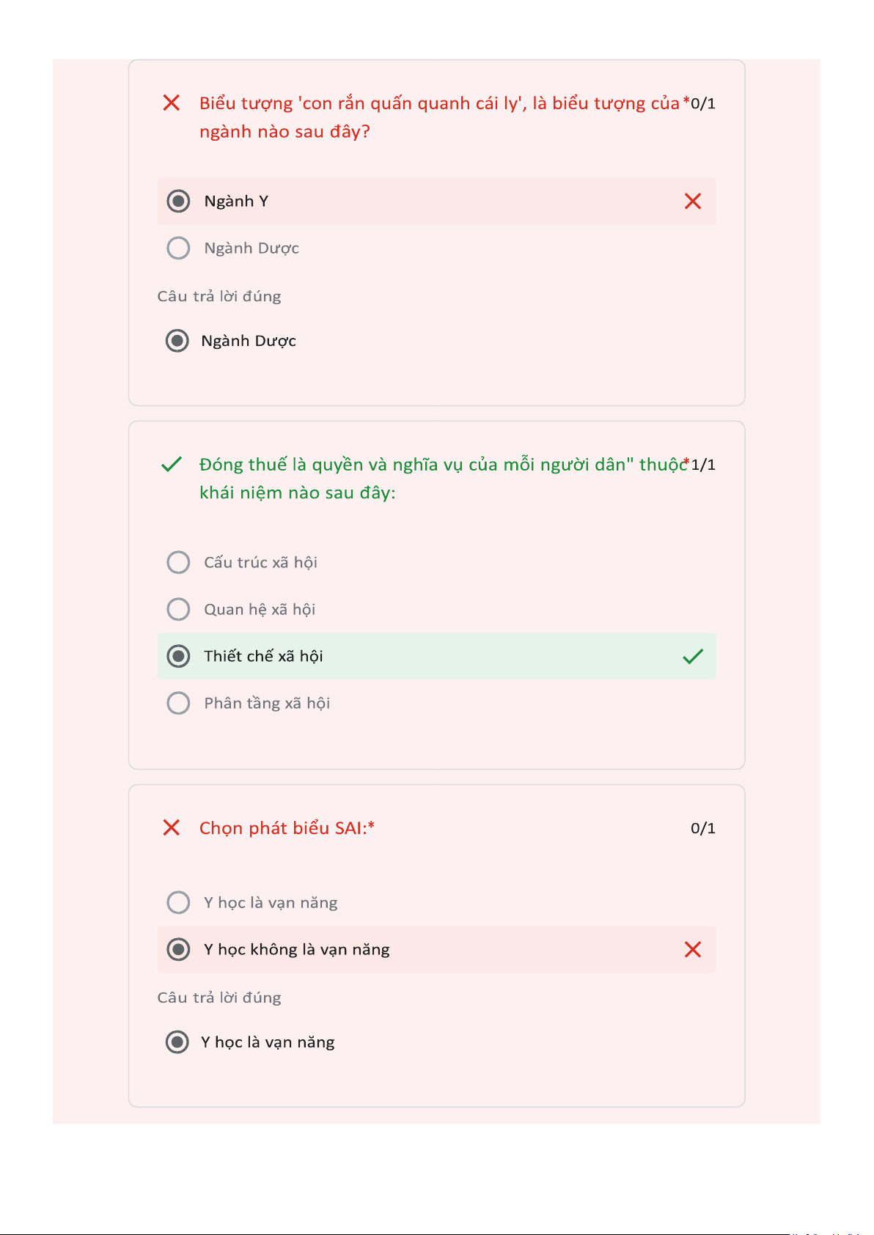Click the red X in the Ngành Y row
Screen dimensions: 874x1235
[692, 202]
